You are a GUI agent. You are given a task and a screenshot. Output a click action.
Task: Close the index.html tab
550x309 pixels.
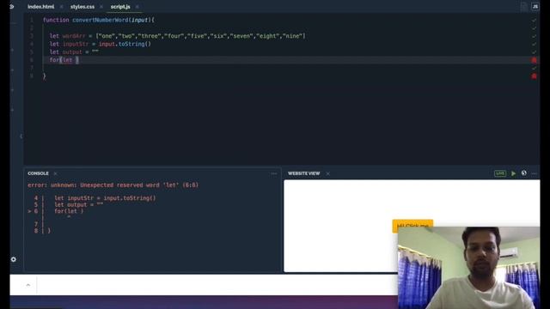(x=62, y=7)
